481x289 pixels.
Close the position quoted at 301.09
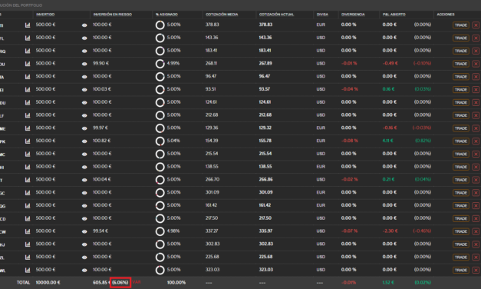476,193
